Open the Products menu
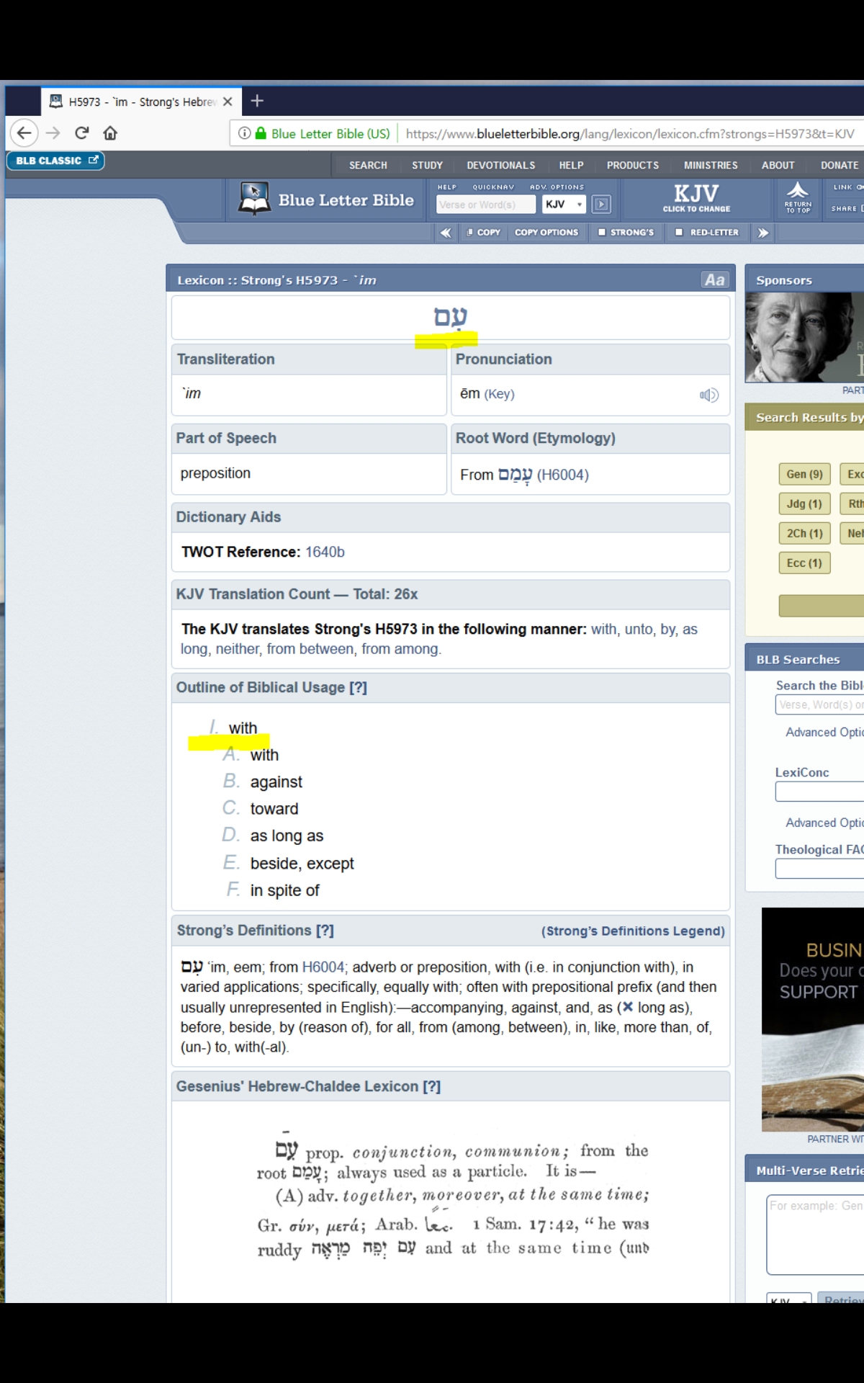This screenshot has width=864, height=1383. click(632, 165)
